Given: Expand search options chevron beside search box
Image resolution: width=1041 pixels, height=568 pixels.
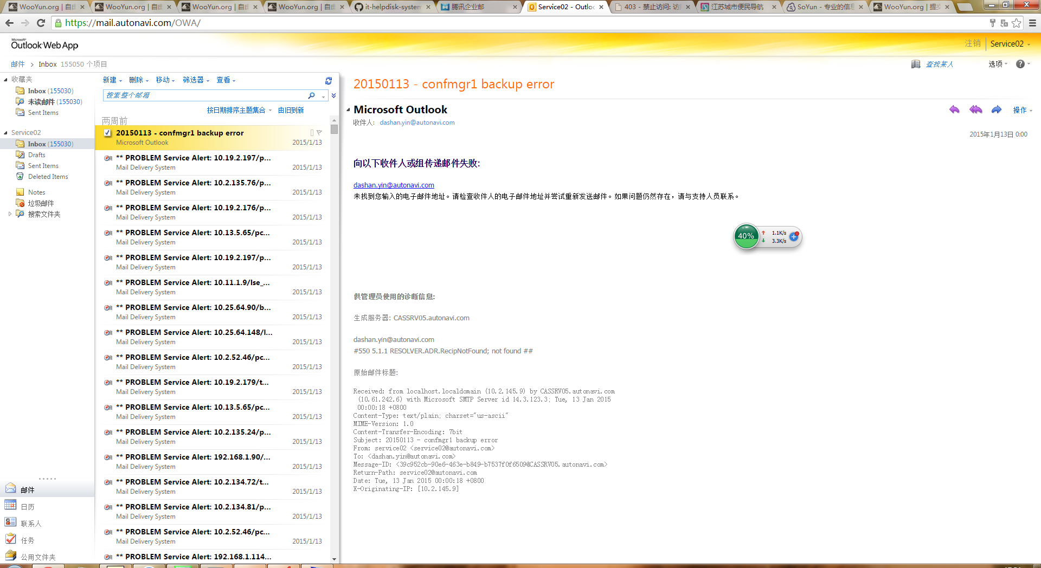Looking at the screenshot, I should click(x=334, y=95).
